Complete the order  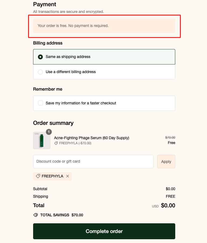(104, 231)
